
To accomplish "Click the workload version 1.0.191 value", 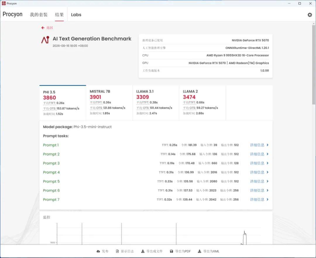I will (x=265, y=70).
